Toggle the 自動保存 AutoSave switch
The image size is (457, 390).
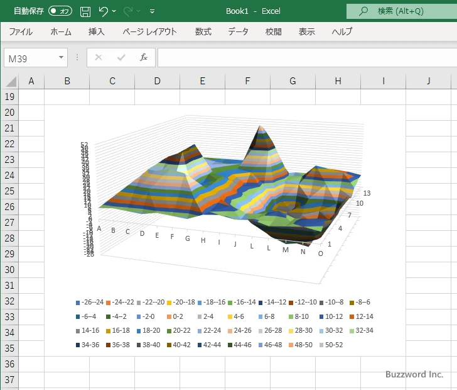pyautogui.click(x=60, y=11)
